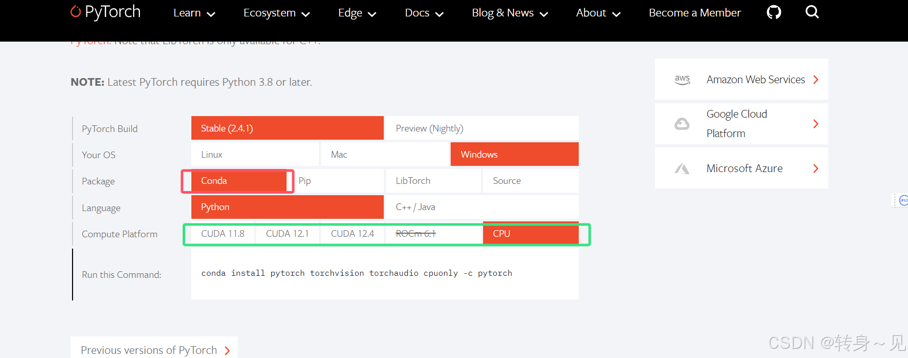Click the PyTorch logo in header
This screenshot has height=358, width=908.
tap(105, 12)
